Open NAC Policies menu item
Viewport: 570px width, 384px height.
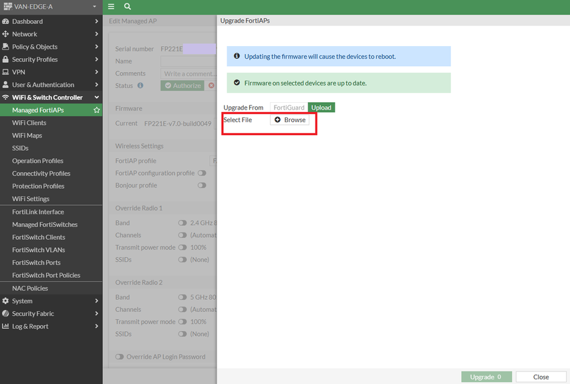(x=51, y=288)
